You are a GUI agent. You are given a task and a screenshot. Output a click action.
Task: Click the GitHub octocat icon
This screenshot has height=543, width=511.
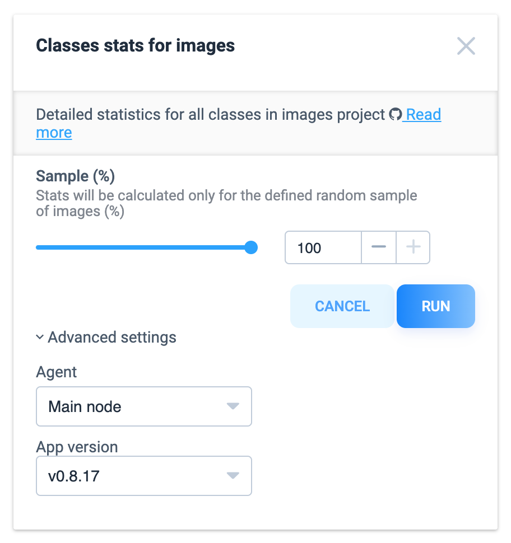click(395, 114)
